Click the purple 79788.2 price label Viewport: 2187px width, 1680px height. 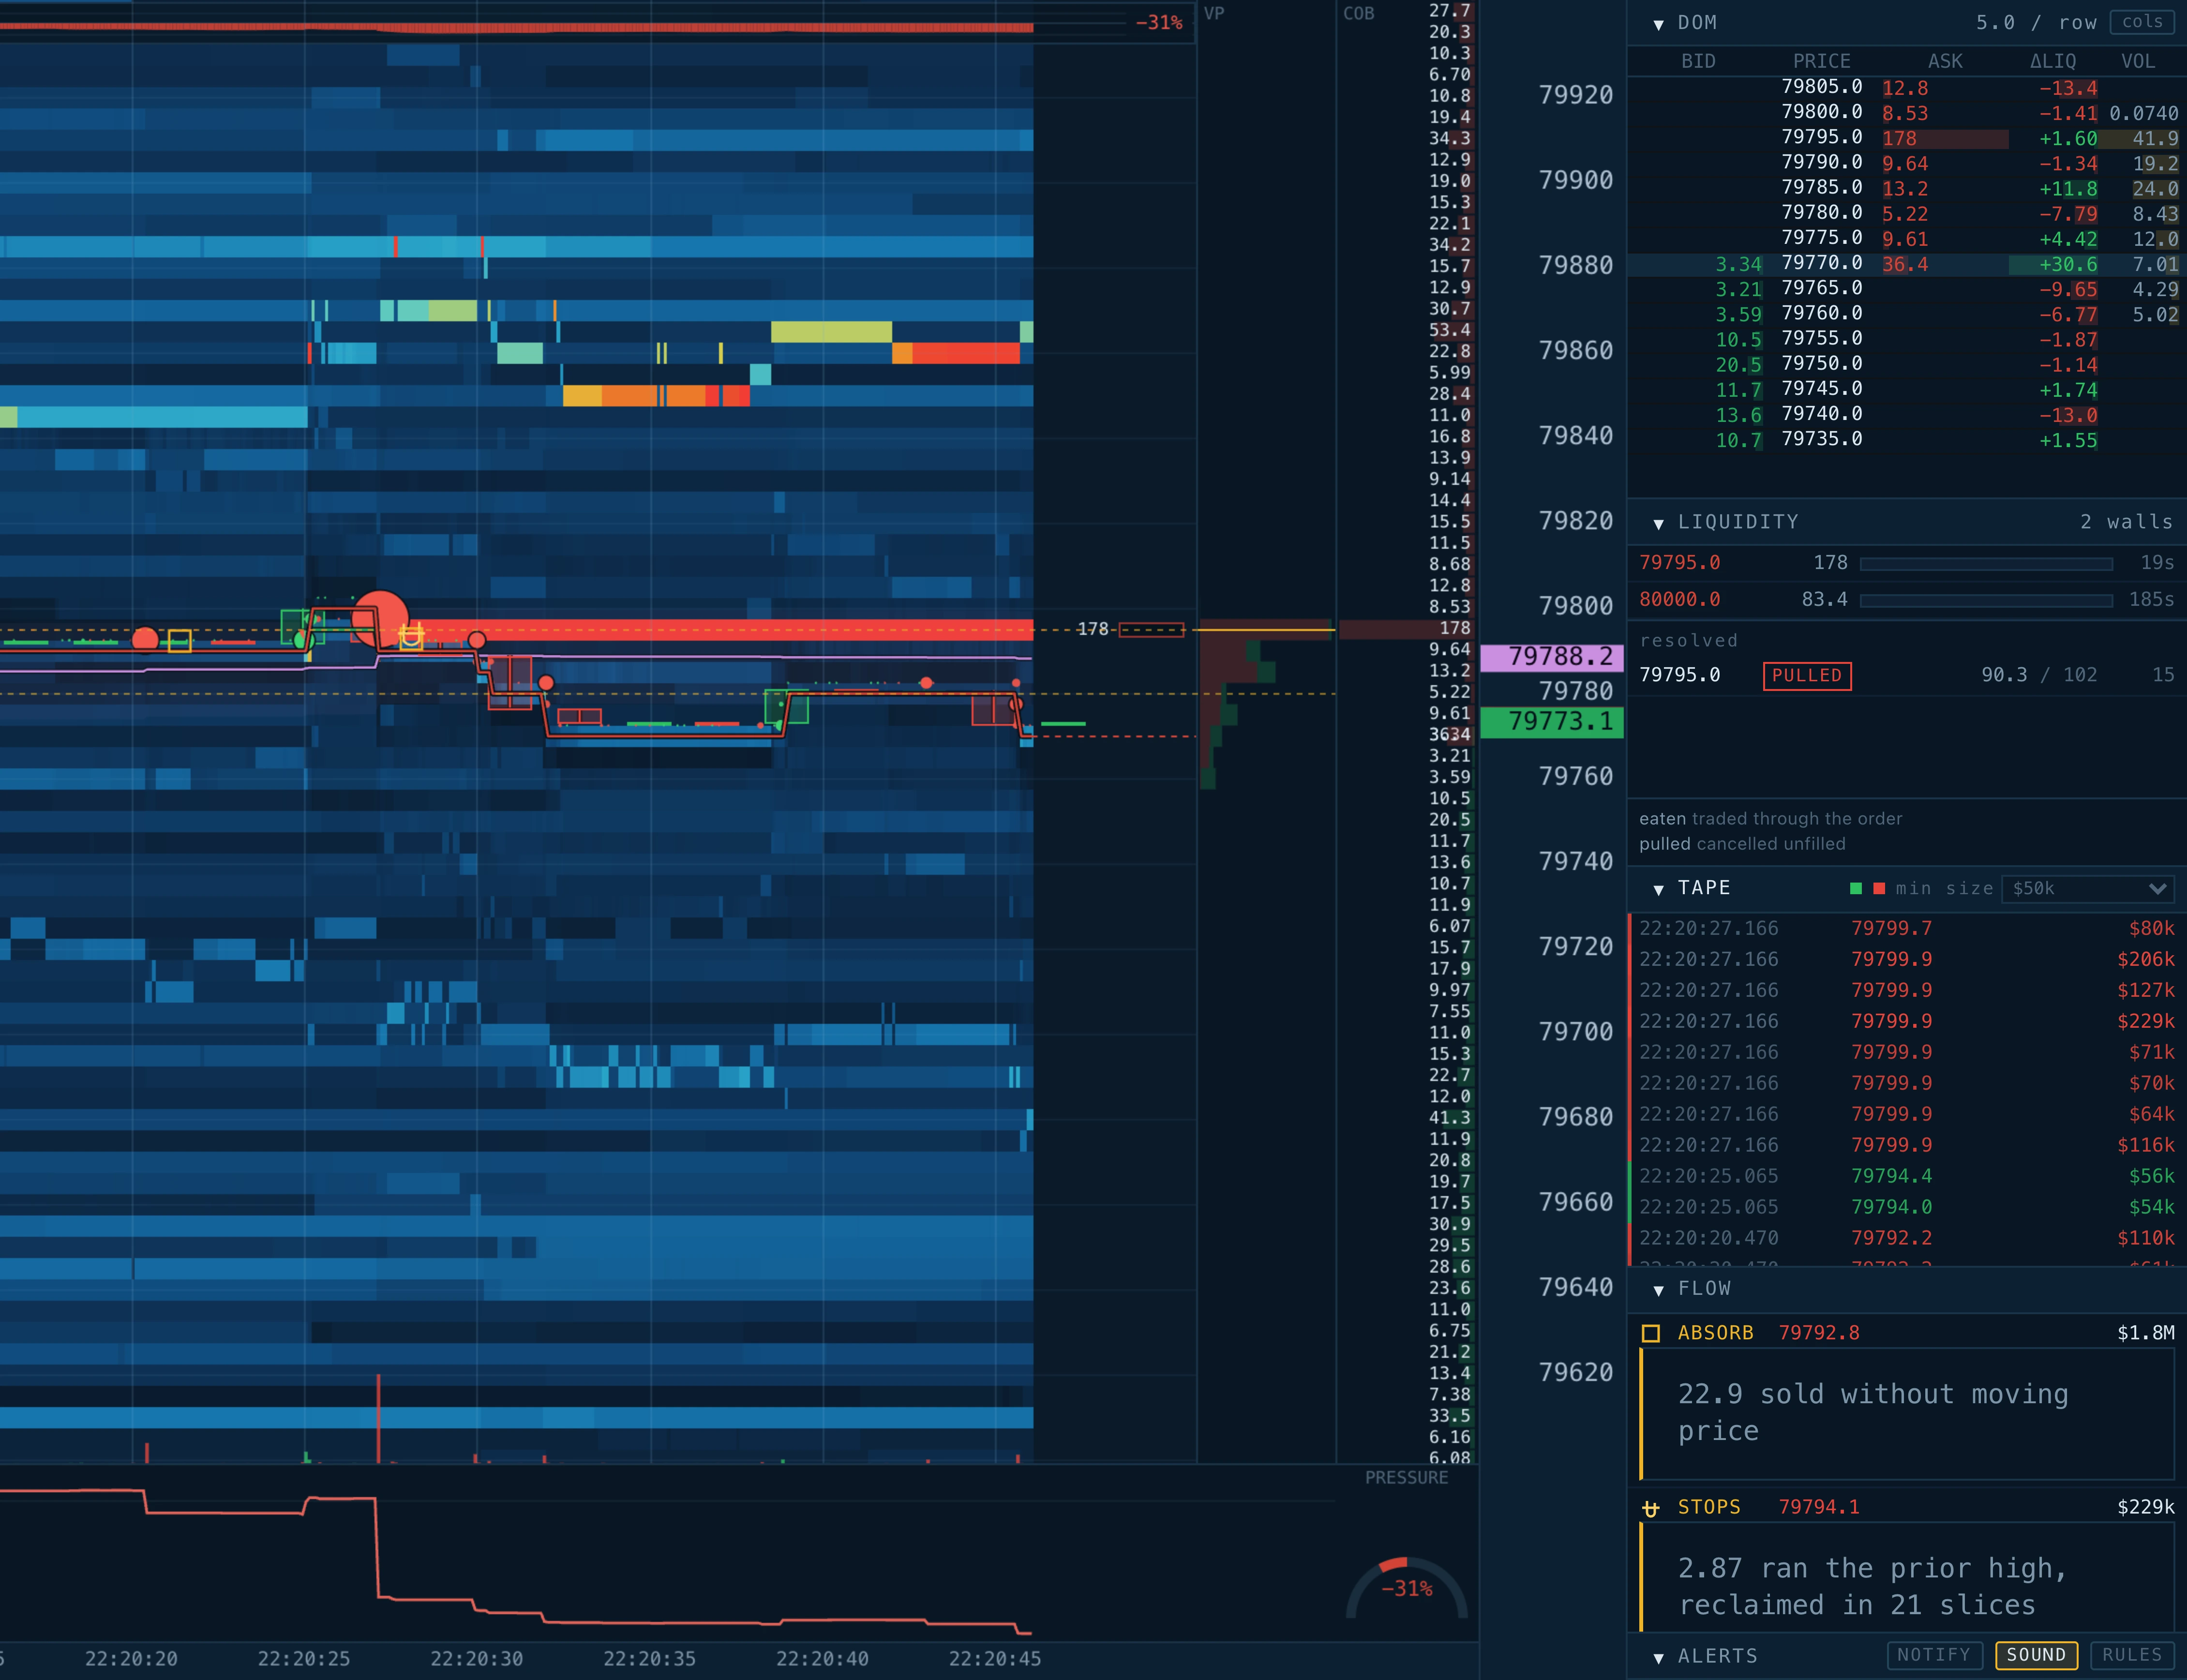1551,657
